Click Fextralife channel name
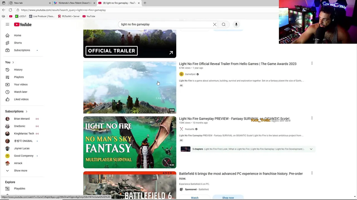357x200 pixels. click(x=190, y=129)
